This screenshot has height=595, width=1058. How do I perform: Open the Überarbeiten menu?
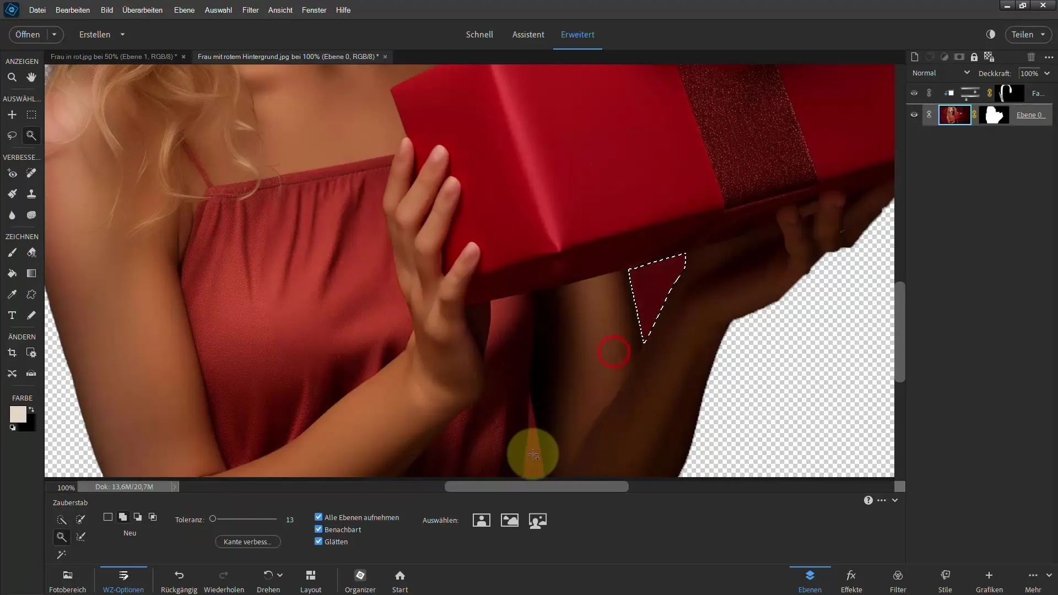[x=142, y=10]
